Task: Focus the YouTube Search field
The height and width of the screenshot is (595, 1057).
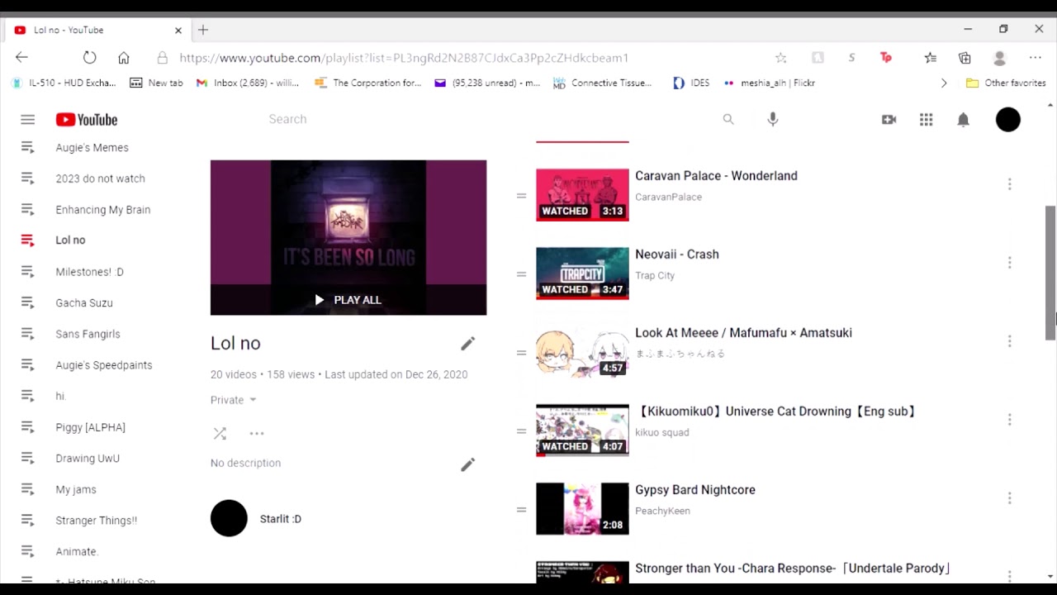Action: click(487, 120)
